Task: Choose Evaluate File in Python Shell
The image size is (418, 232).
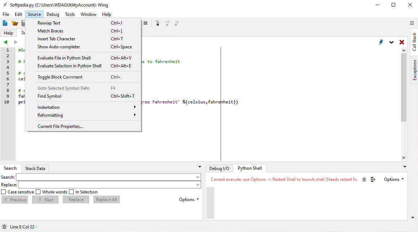Action: [x=83, y=58]
